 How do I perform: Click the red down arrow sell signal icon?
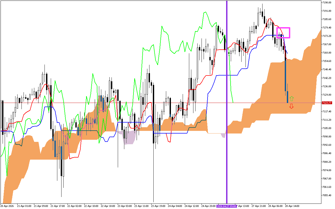coord(292,106)
